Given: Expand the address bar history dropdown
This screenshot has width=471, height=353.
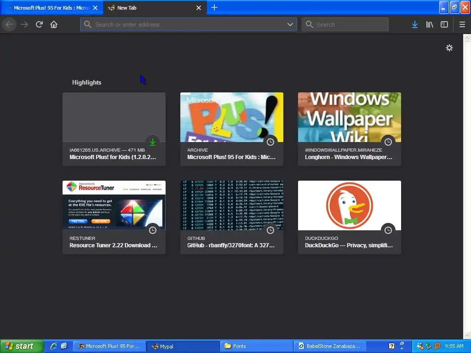Looking at the screenshot, I should [x=290, y=24].
